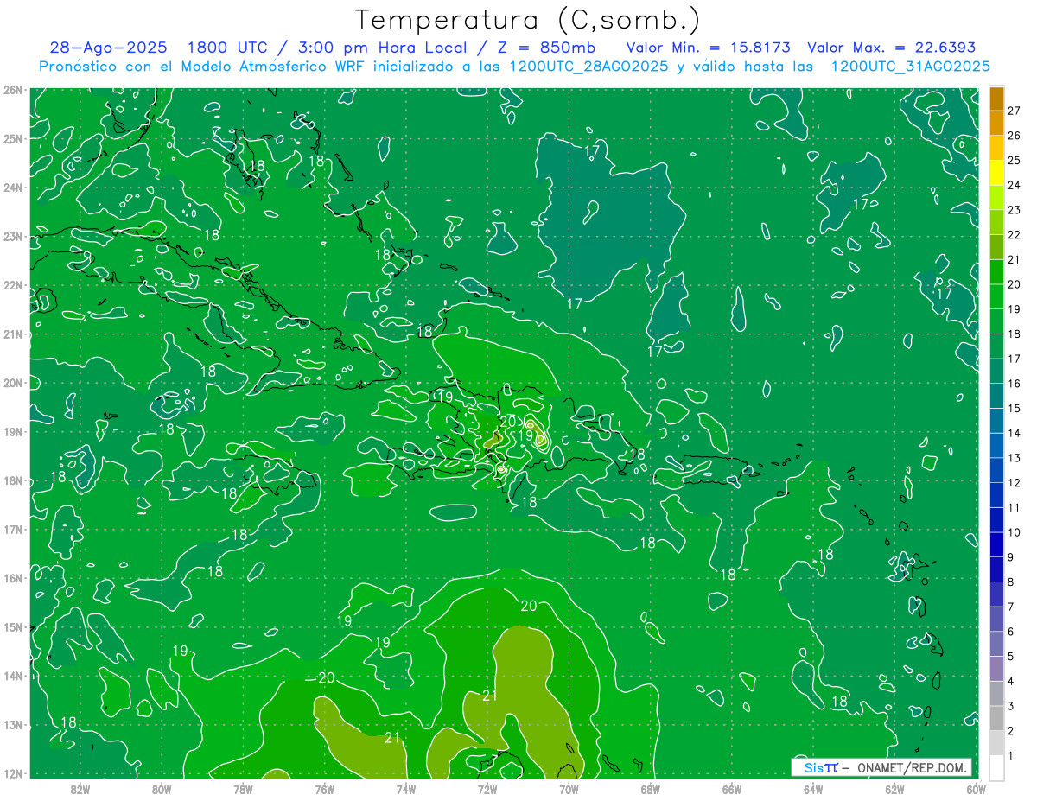1037x801 pixels.
Task: Click the teal band between 16 and 17 on the scale
Action: pyautogui.click(x=996, y=372)
